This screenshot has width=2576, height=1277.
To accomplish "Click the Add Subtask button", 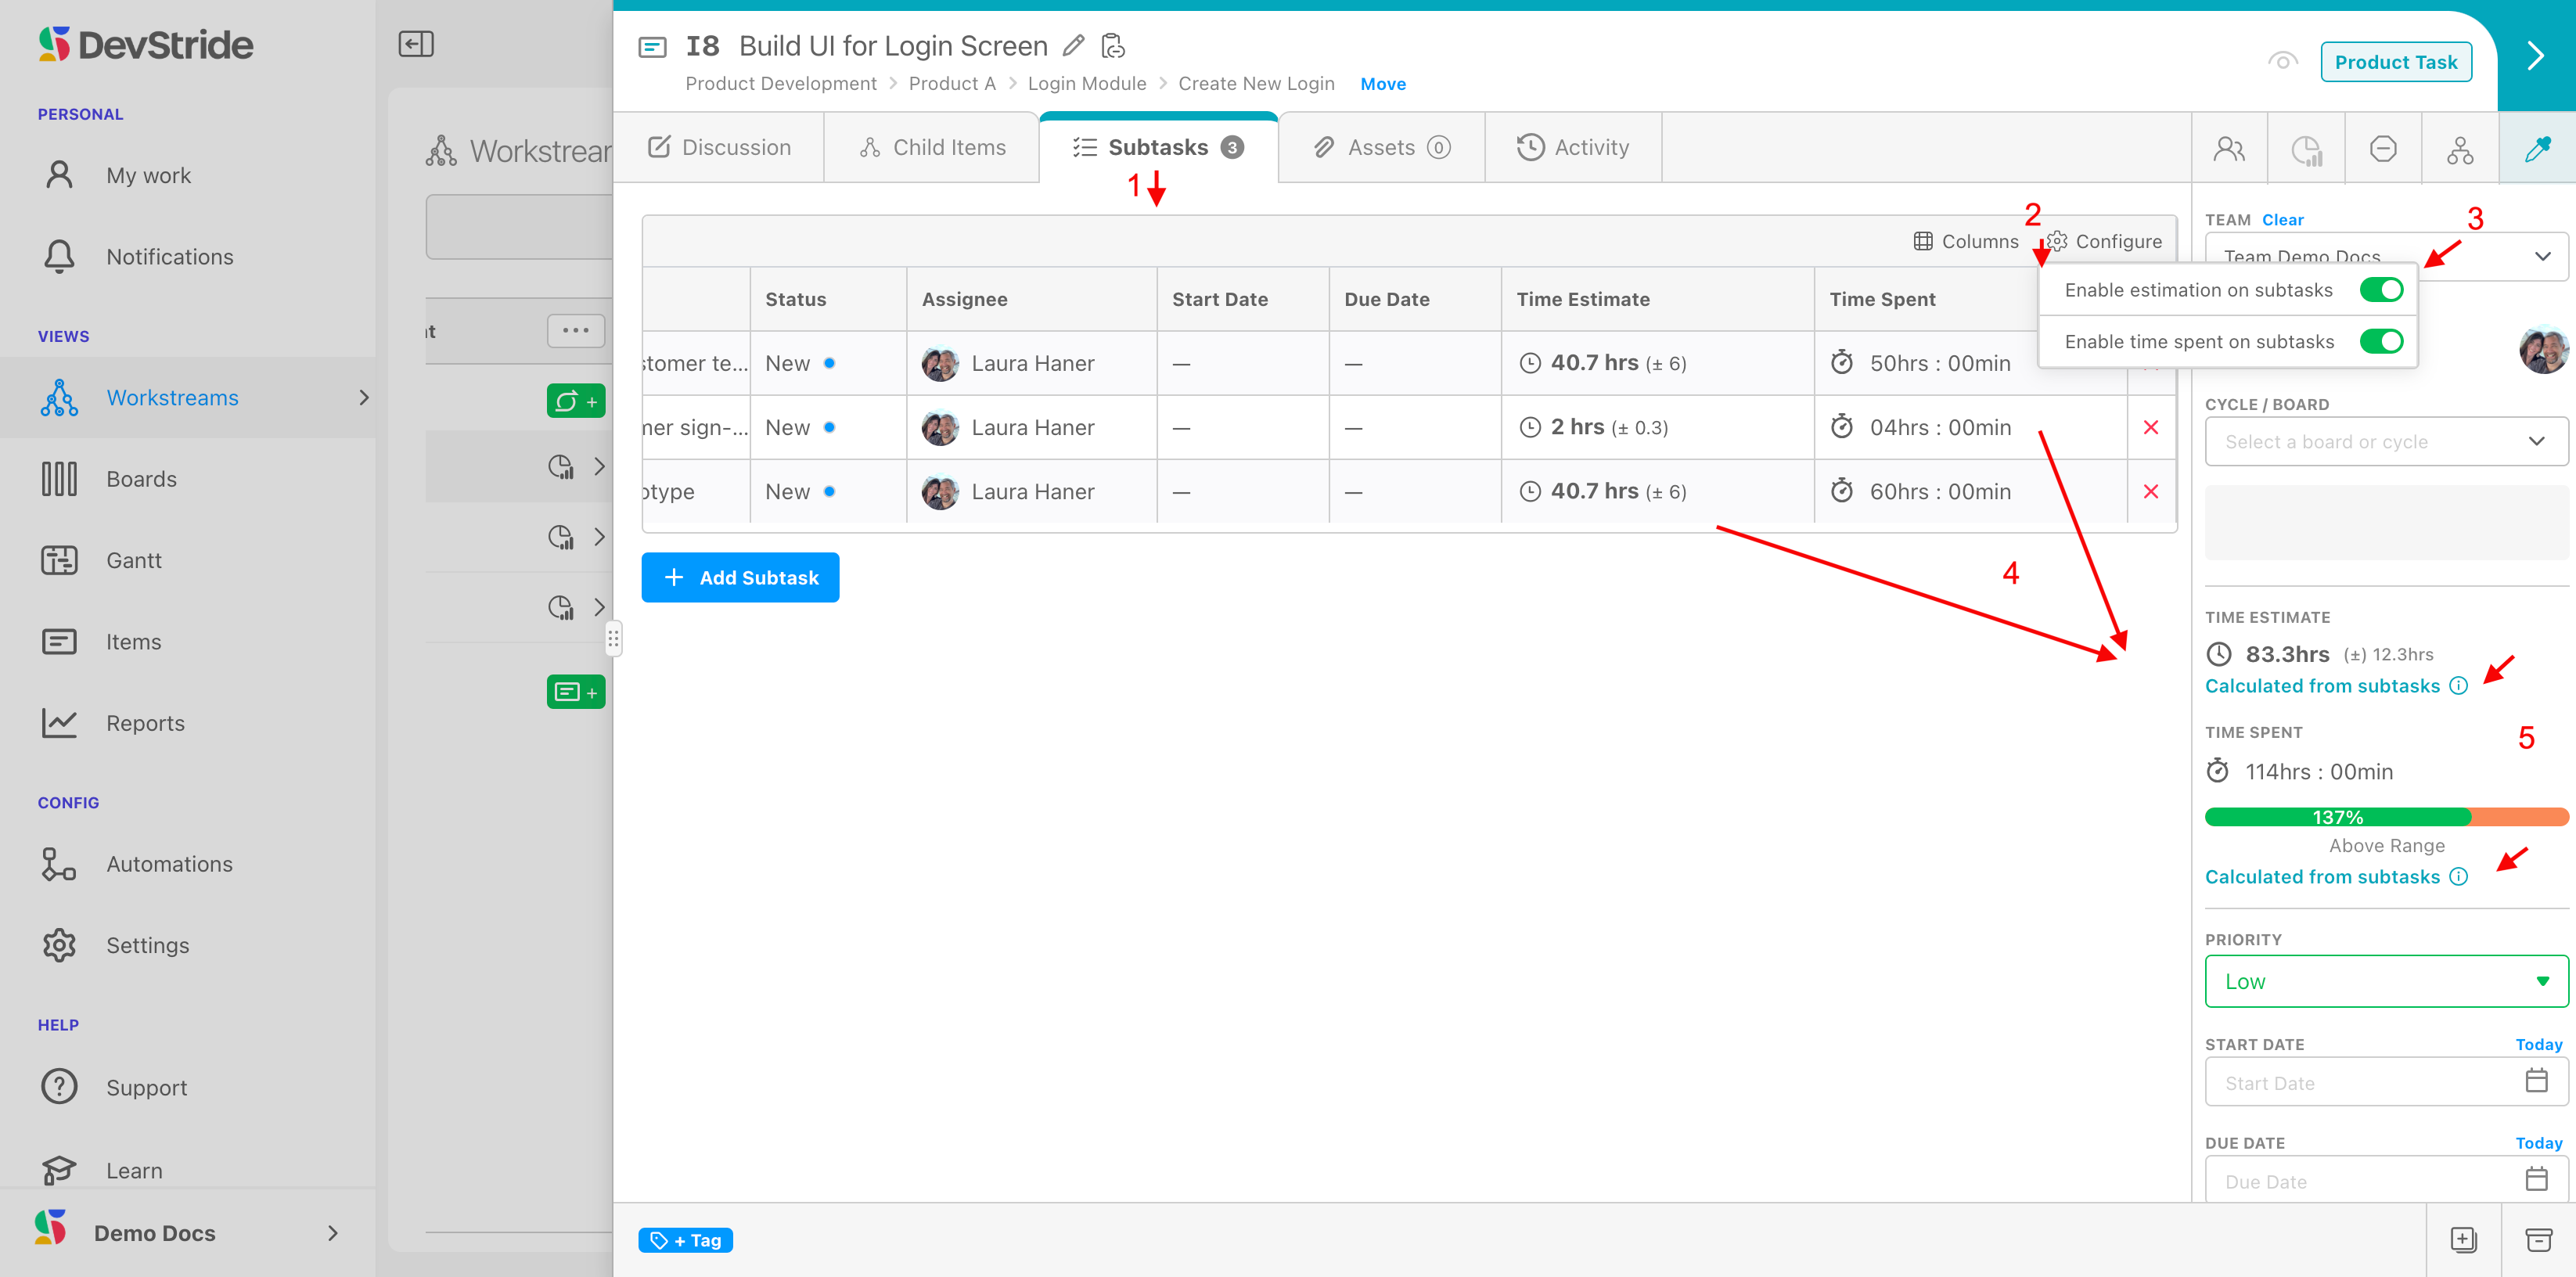I will [740, 578].
